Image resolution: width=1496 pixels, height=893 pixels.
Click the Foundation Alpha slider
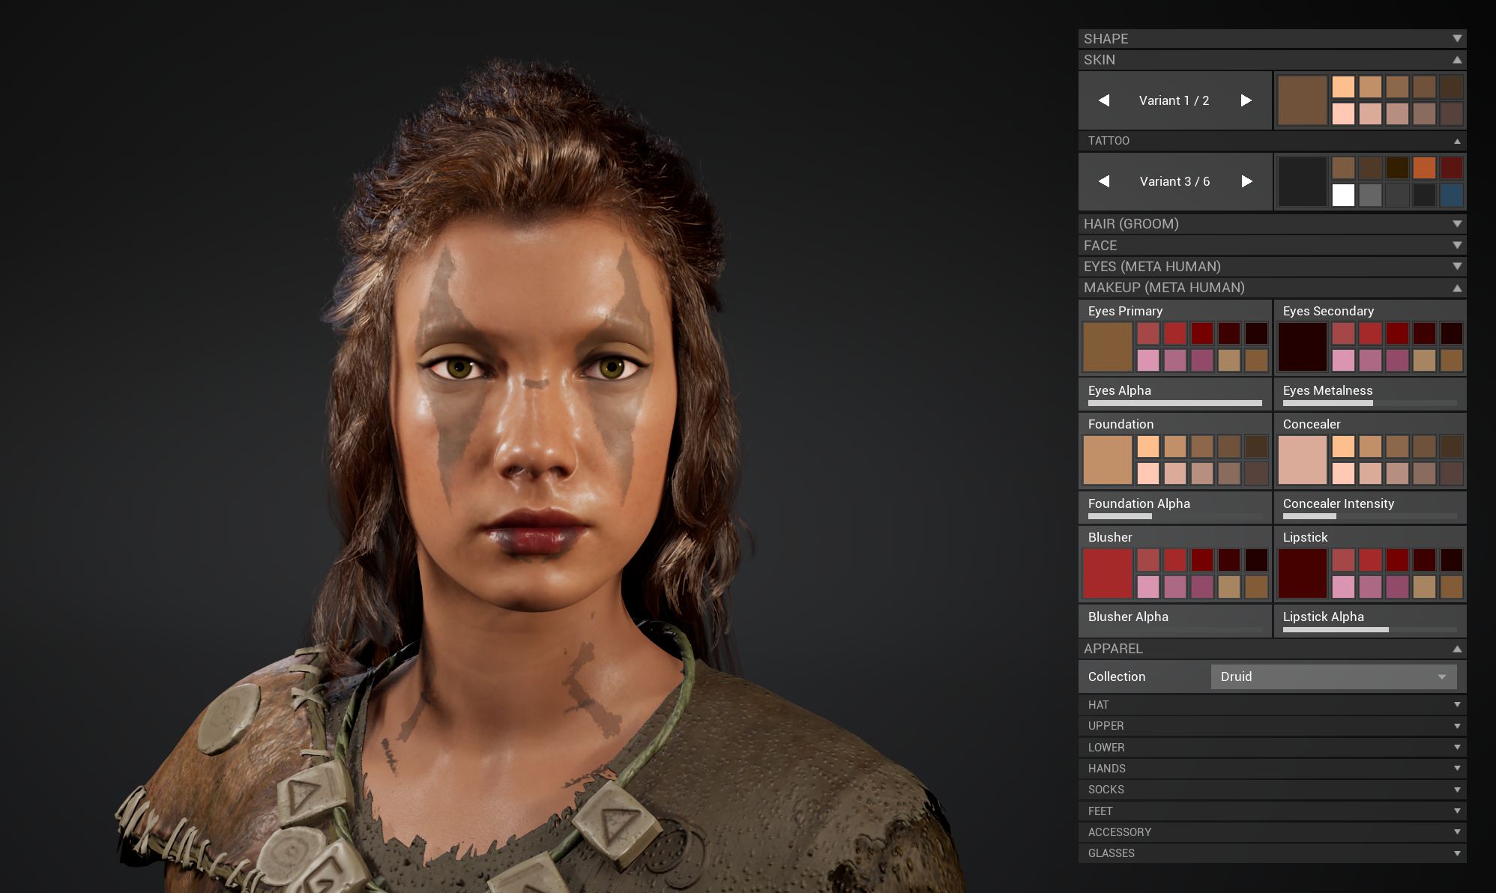click(1174, 516)
